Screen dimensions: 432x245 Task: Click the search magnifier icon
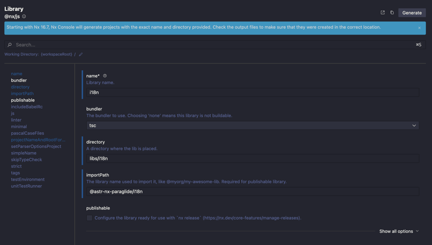(10, 45)
